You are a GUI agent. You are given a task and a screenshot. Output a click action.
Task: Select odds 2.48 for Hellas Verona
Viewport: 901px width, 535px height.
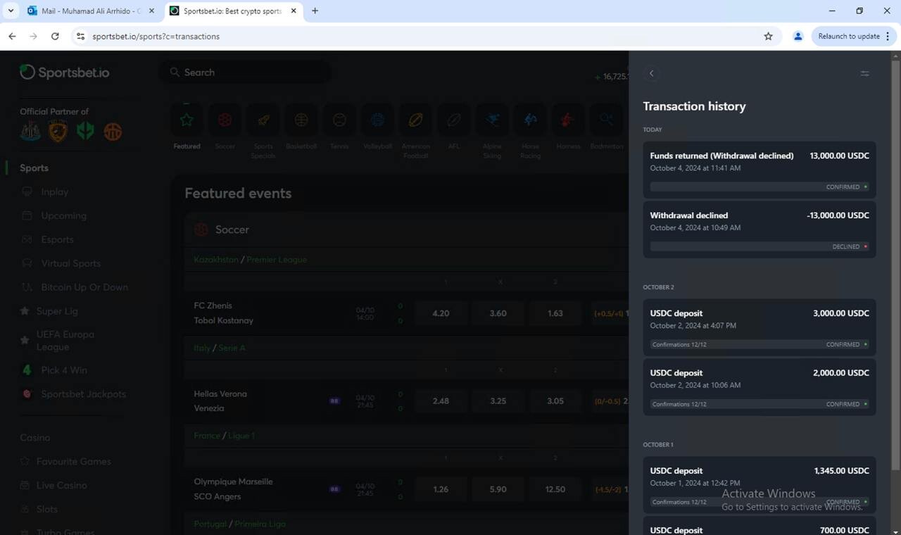pyautogui.click(x=441, y=401)
